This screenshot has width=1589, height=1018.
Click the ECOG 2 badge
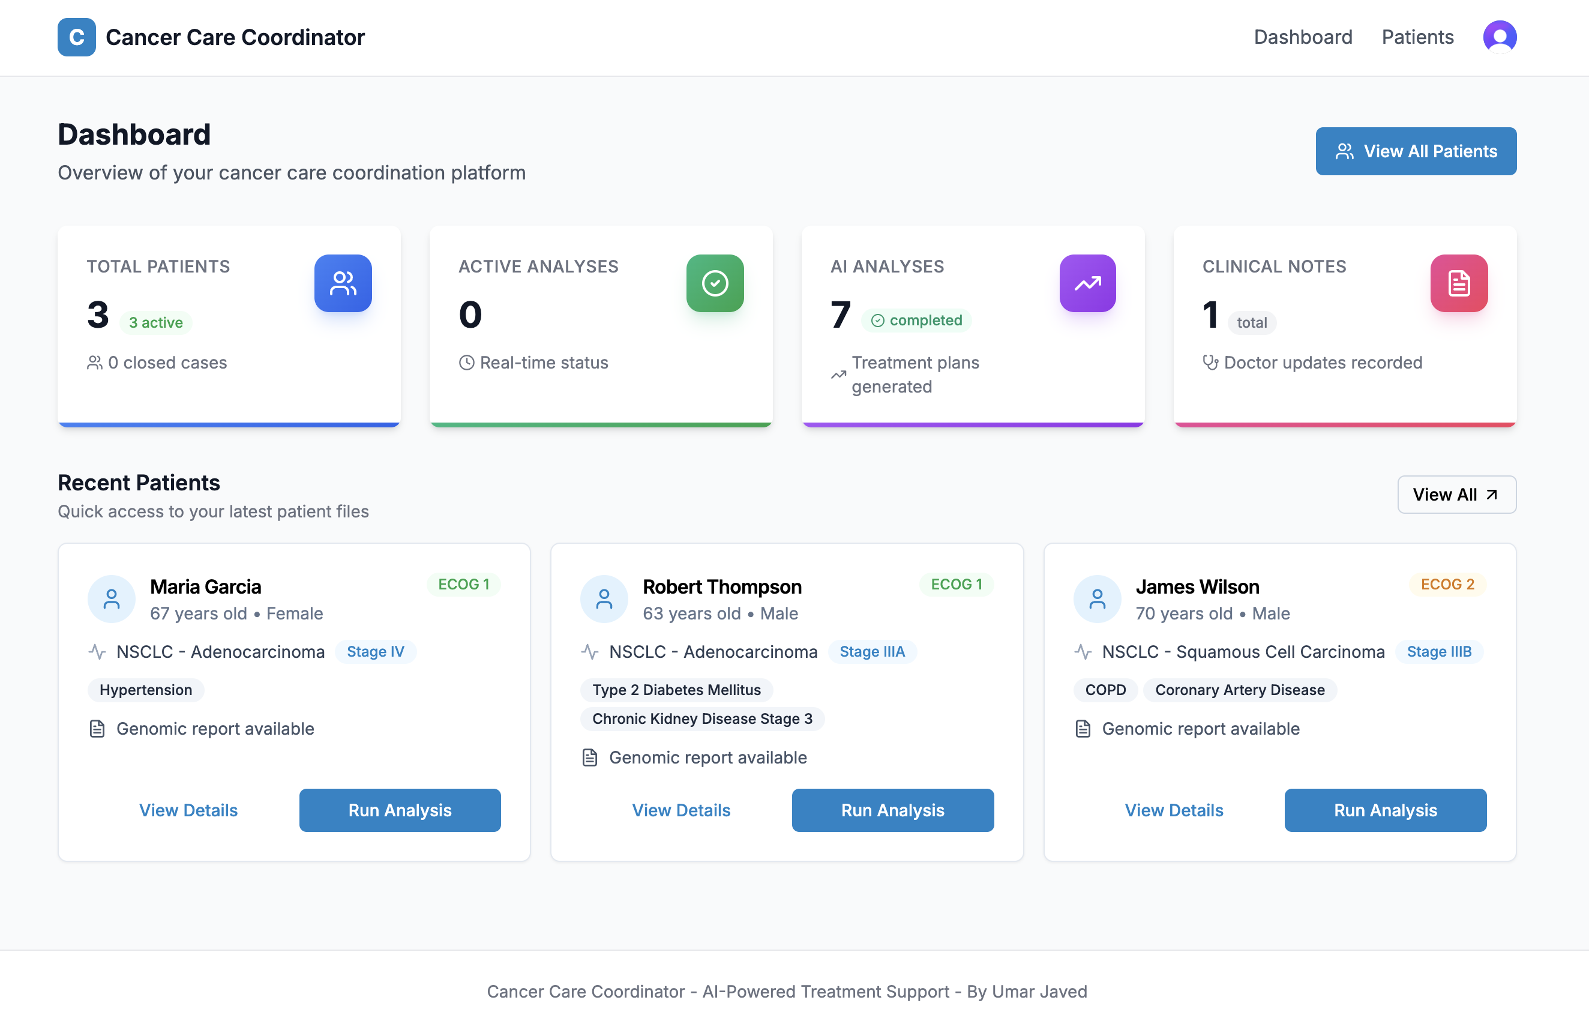click(1447, 585)
